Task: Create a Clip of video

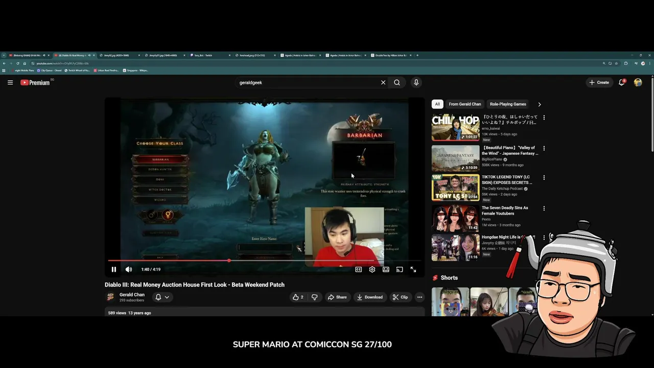Action: [400, 297]
